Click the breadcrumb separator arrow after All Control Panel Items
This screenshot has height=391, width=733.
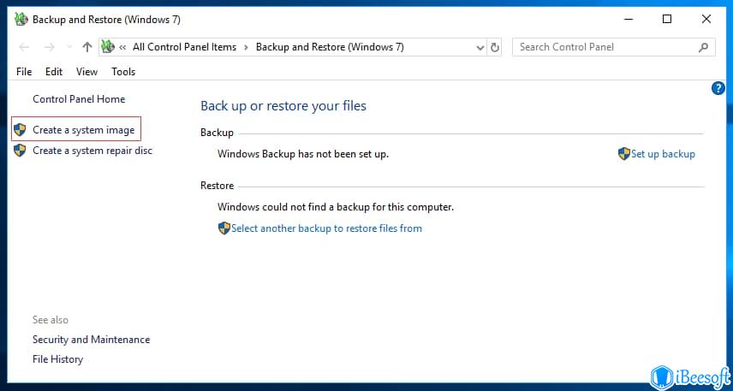pyautogui.click(x=247, y=47)
